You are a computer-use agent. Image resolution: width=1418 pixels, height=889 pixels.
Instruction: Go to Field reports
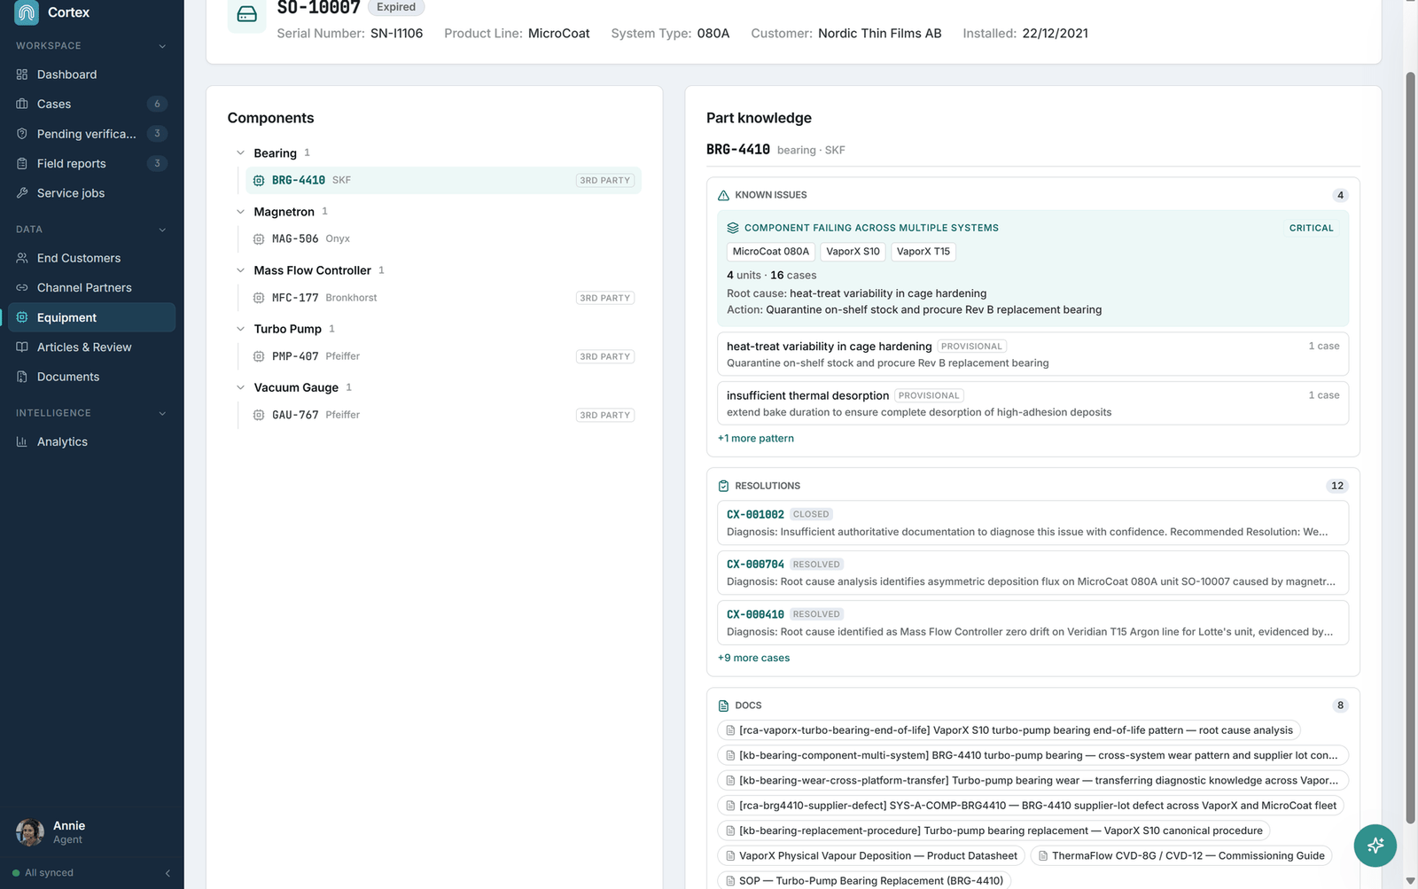point(91,163)
